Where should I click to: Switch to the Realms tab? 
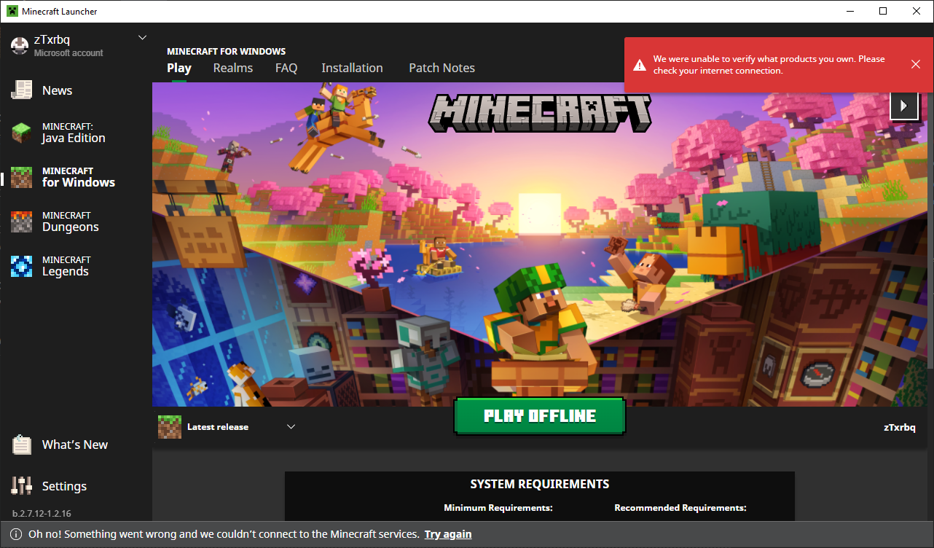coord(232,68)
